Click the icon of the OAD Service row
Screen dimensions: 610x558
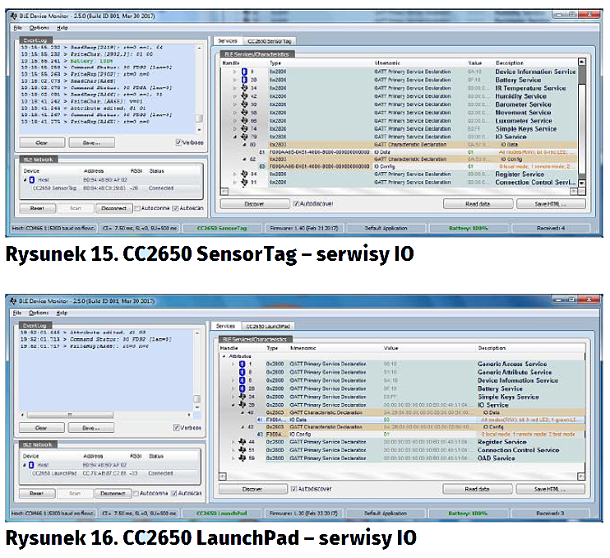tap(244, 458)
